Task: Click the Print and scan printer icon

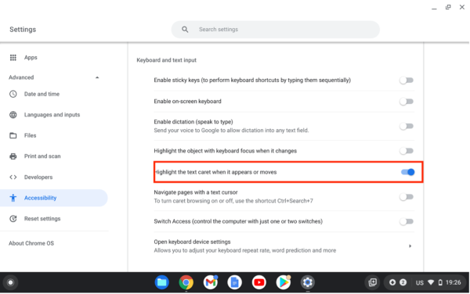Action: (x=13, y=156)
